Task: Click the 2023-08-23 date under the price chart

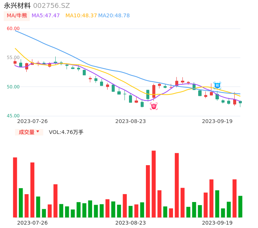Action: 131,121
